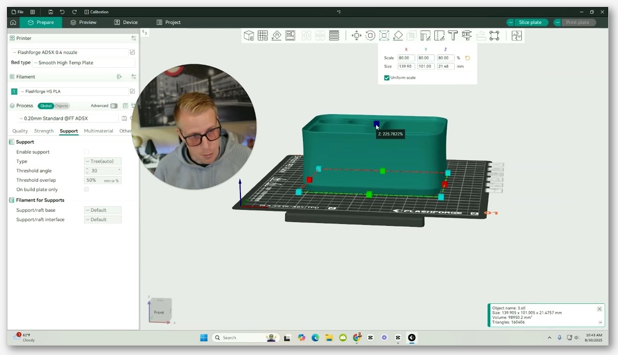Open Windows Start from the taskbar

coord(203,338)
